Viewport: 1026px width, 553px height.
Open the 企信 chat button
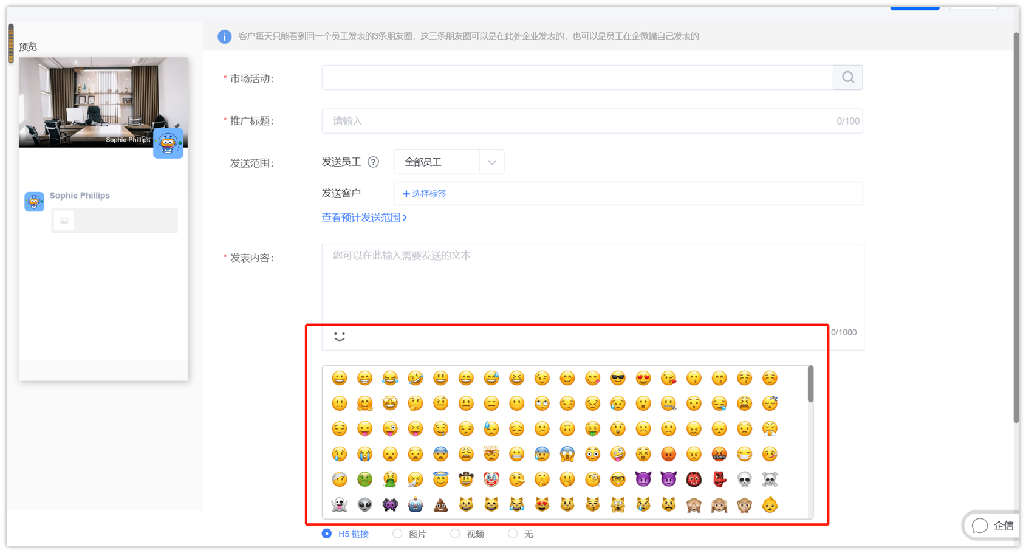993,525
